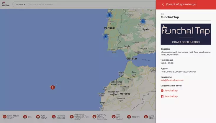
Task: Open the funchaltap Instagram profile link
Action: tap(171, 91)
